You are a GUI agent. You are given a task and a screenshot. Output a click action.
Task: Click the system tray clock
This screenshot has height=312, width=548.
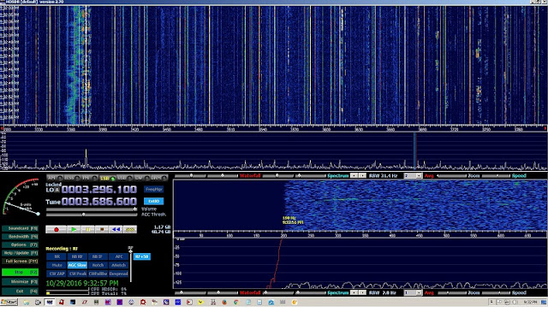[530, 302]
